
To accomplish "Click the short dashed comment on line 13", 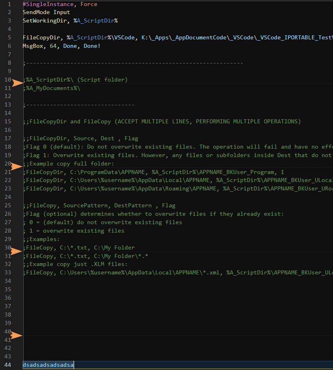I will tap(79, 105).
